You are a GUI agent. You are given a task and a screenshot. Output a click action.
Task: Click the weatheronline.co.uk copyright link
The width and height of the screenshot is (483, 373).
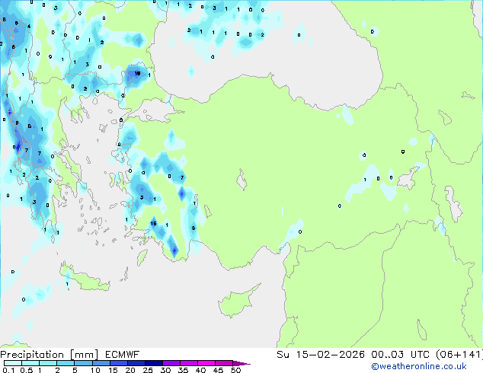tap(419, 366)
